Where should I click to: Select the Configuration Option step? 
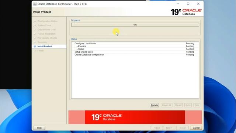(48, 21)
